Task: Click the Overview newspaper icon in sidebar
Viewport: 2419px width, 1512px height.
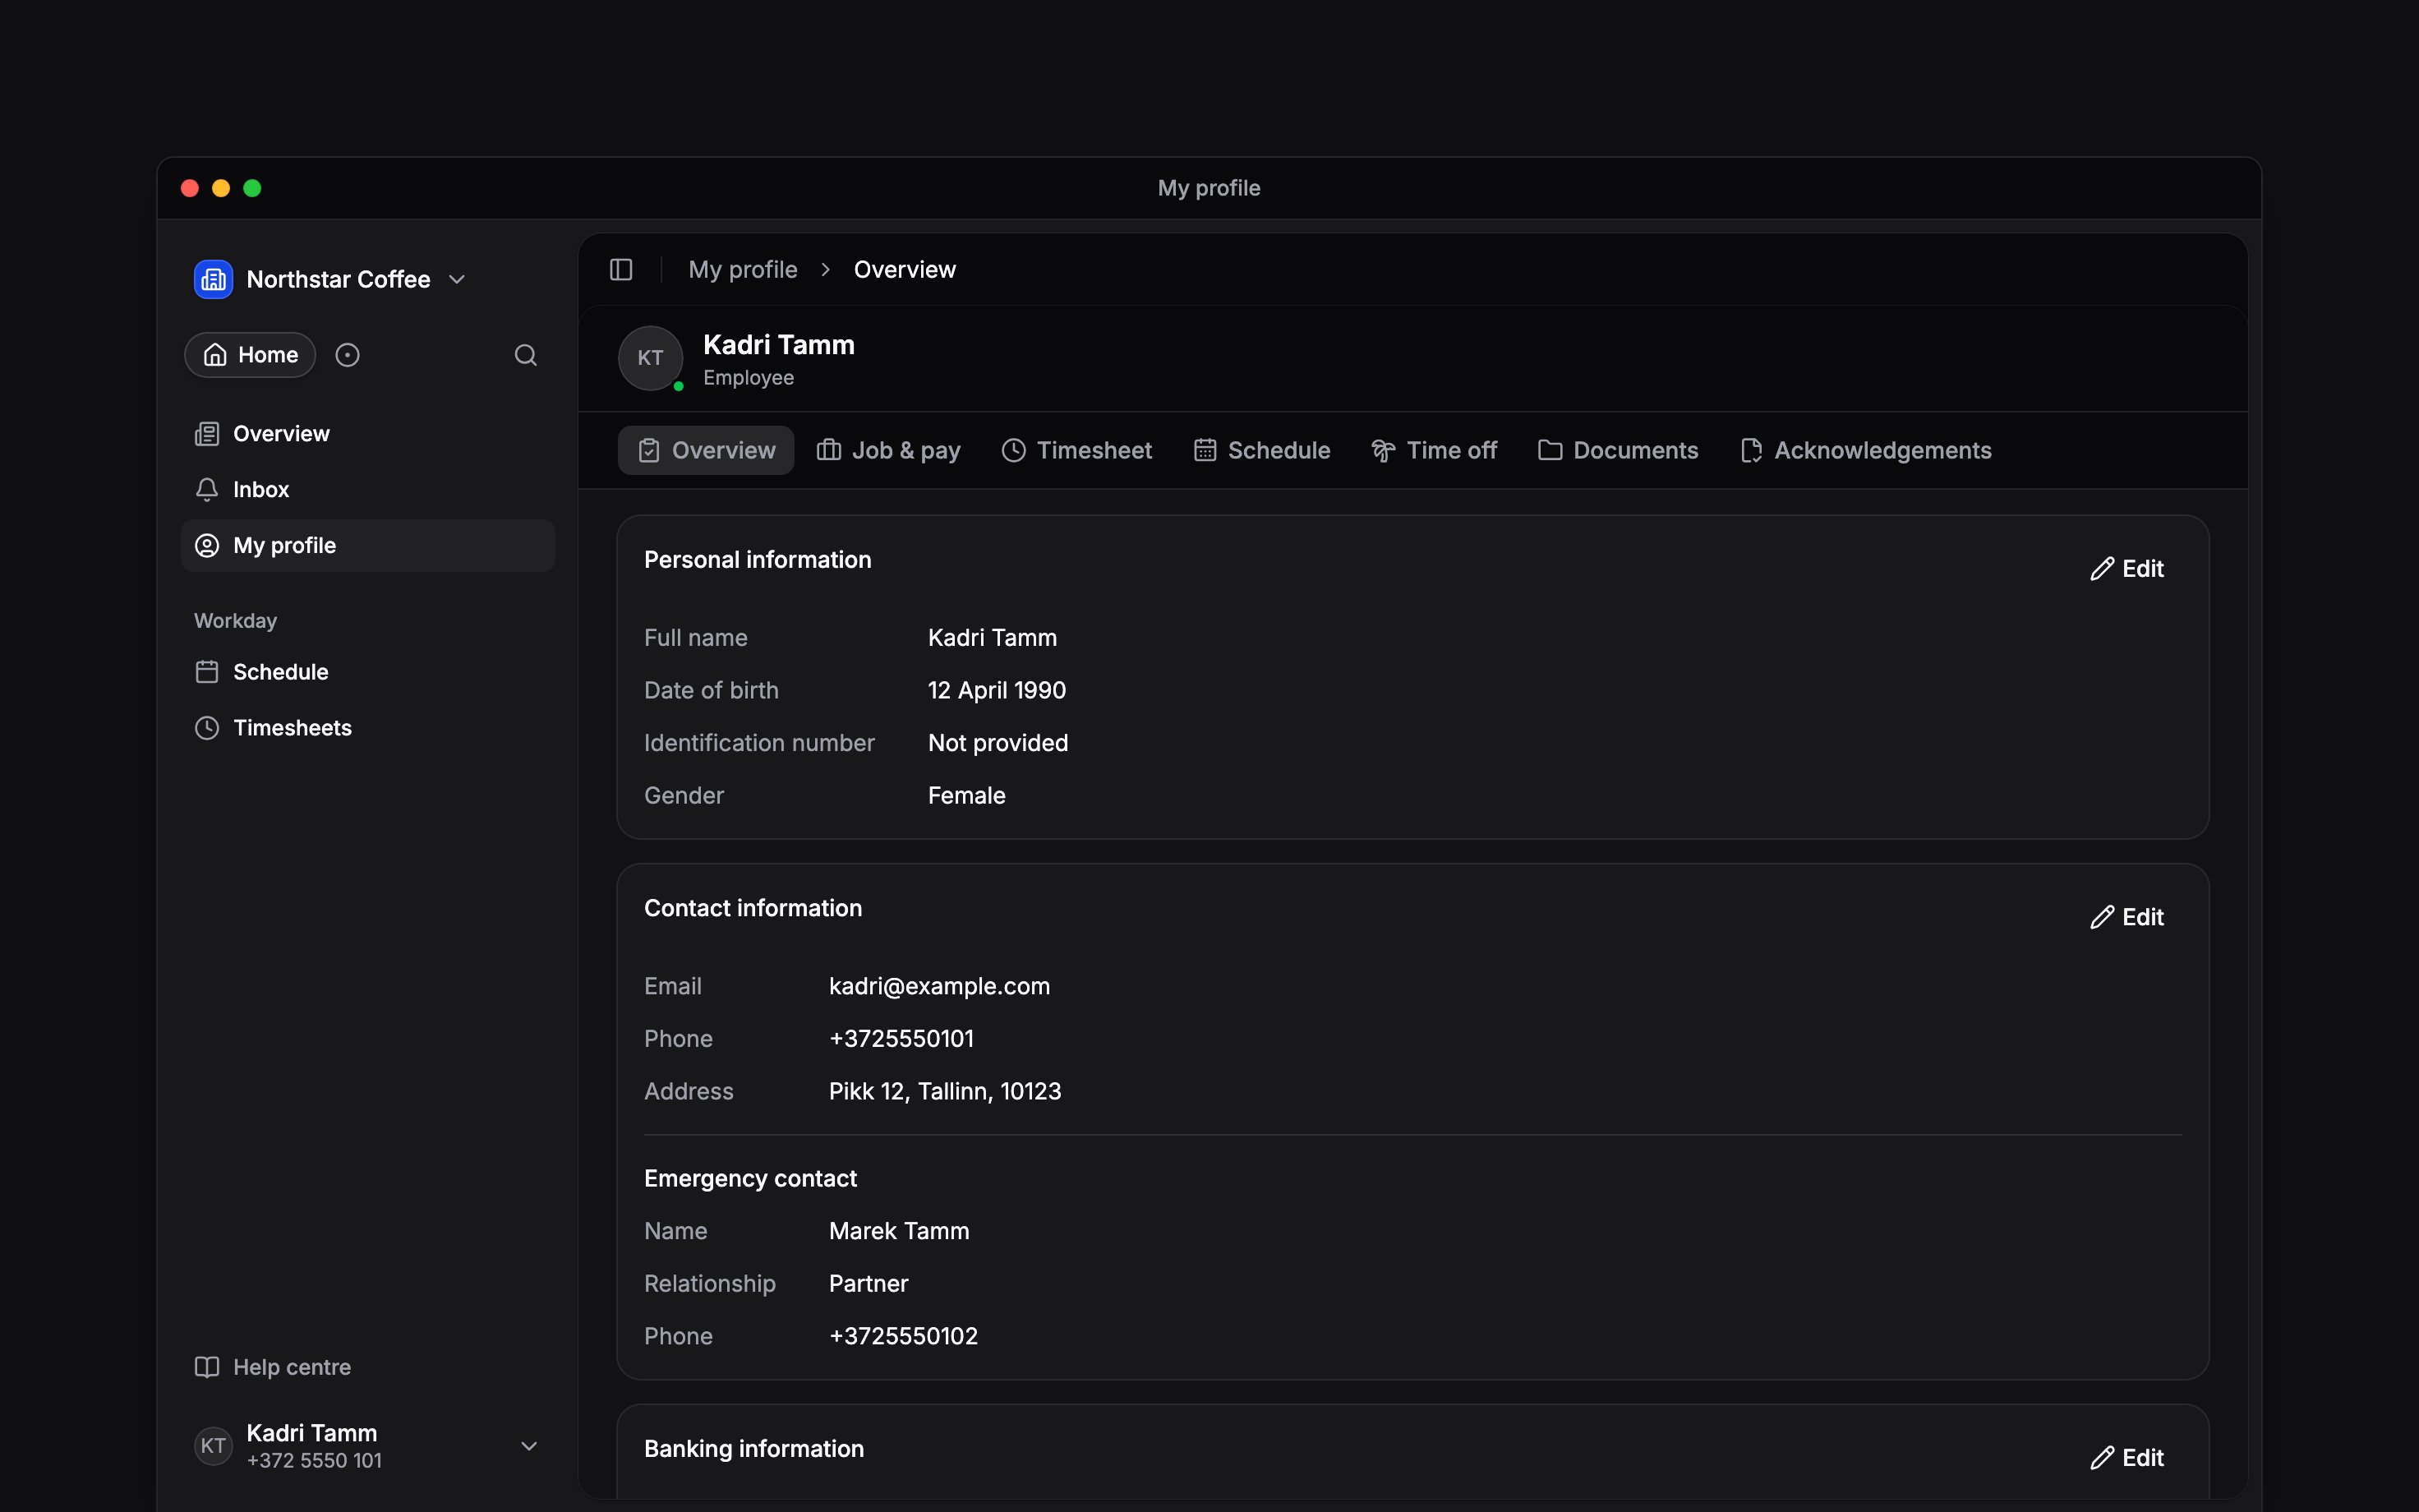Action: tap(207, 434)
